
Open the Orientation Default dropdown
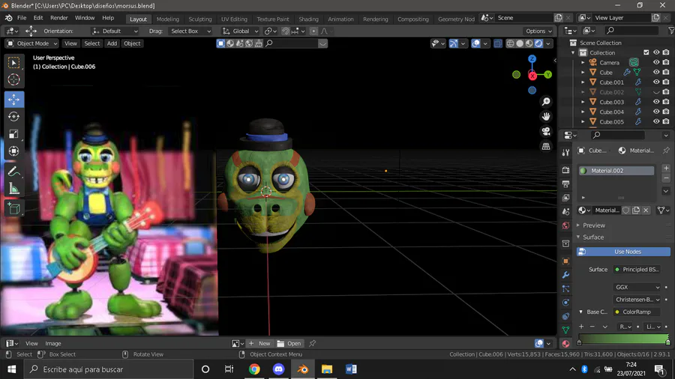(115, 31)
